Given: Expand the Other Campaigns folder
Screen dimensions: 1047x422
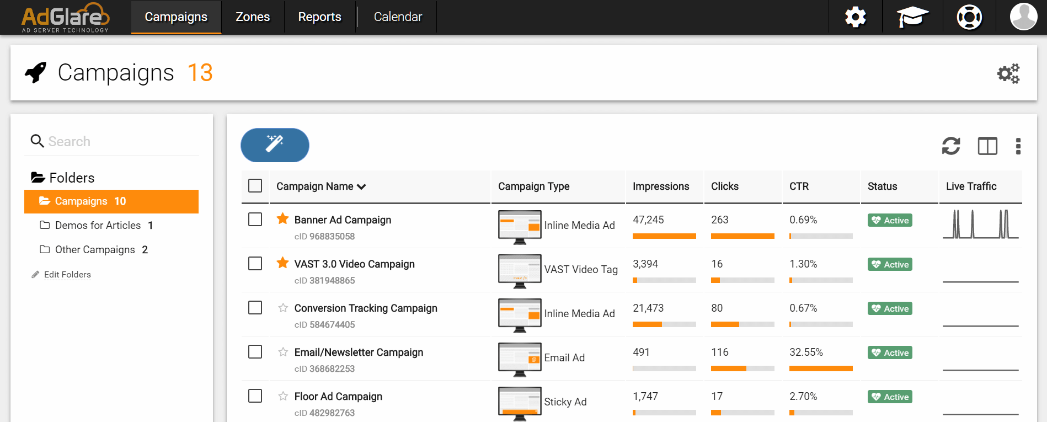Looking at the screenshot, I should [x=95, y=249].
